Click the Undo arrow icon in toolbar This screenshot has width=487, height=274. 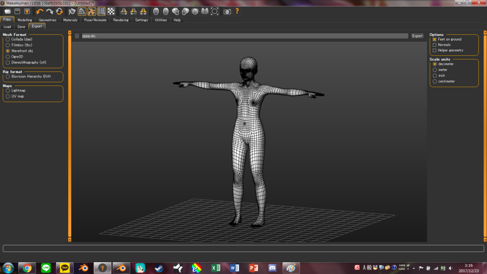39,11
